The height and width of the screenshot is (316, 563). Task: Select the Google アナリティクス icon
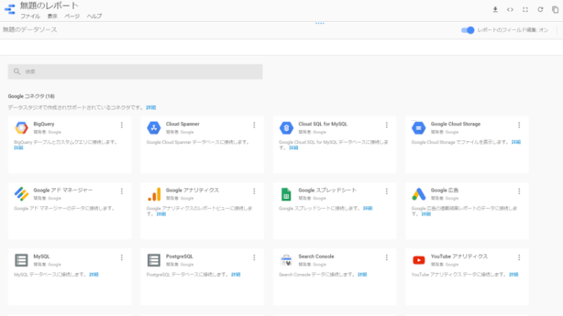pos(154,194)
